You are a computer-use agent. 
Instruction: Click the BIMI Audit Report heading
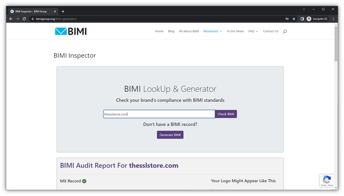[x=119, y=165]
